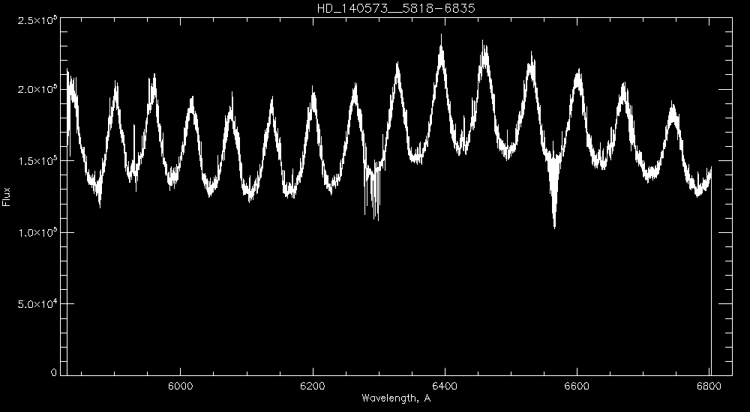Click the 5.0×10⁴ y-axis tick label
750x412 pixels.
click(37, 304)
